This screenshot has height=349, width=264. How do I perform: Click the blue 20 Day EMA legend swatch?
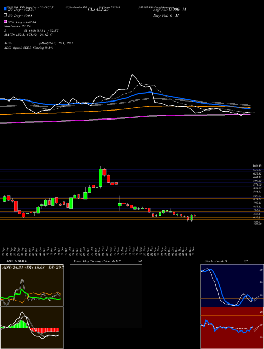(x=5, y=8)
